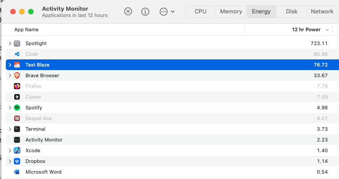
Task: Select the dimmed Firefox row name
Action: tap(34, 86)
